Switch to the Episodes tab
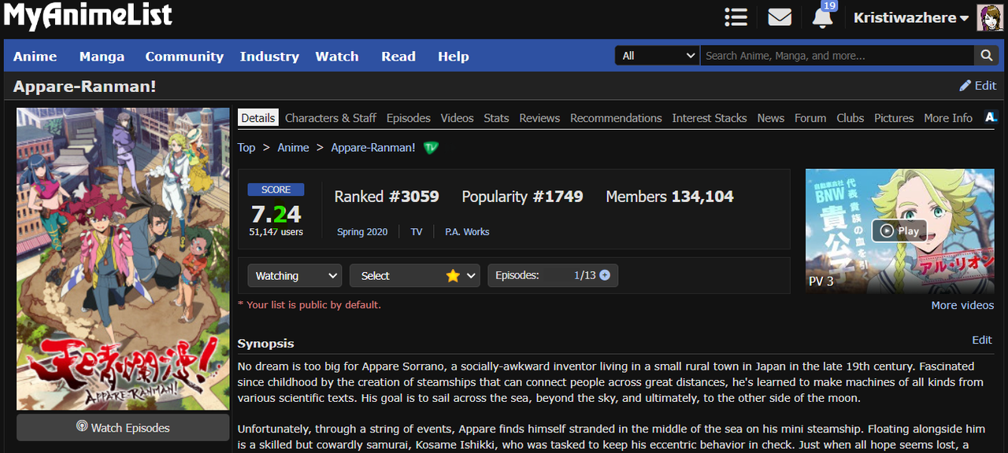The width and height of the screenshot is (1008, 453). point(409,118)
